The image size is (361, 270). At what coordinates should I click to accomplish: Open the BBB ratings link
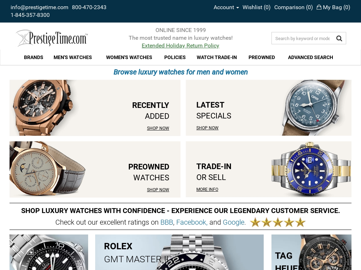click(x=167, y=222)
